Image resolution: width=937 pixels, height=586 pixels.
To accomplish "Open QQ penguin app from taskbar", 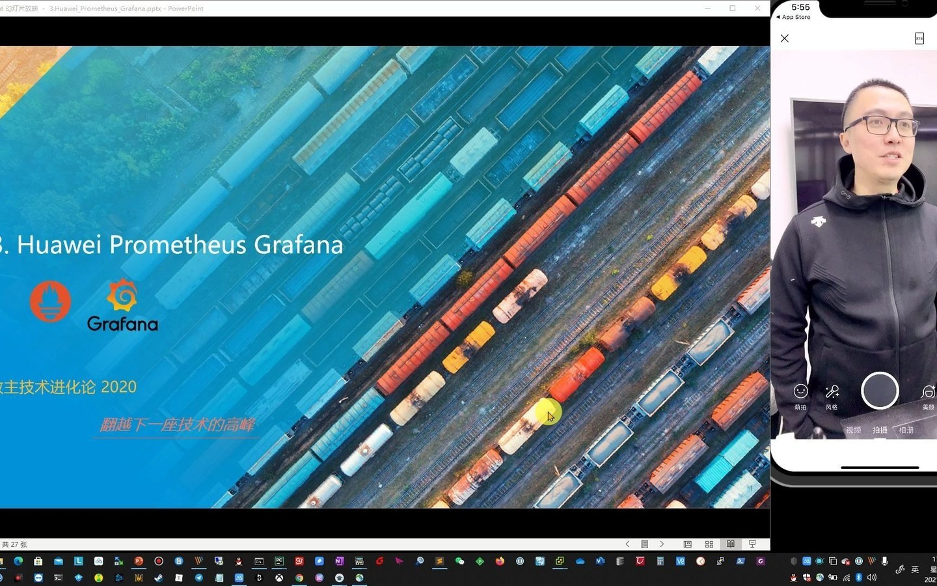I will 239,561.
